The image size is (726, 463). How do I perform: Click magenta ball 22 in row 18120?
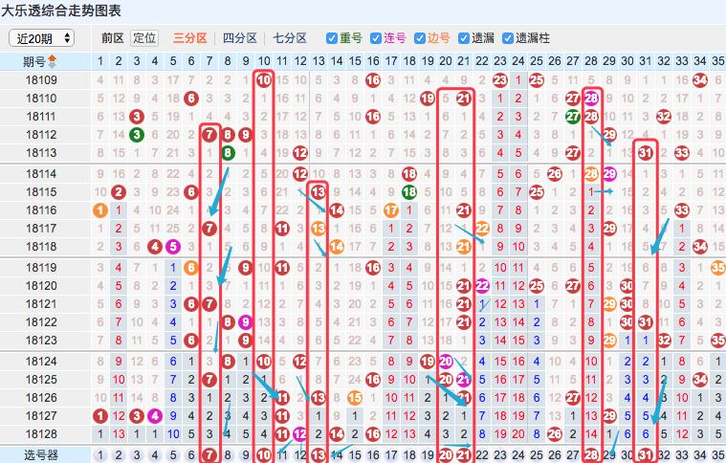click(482, 286)
